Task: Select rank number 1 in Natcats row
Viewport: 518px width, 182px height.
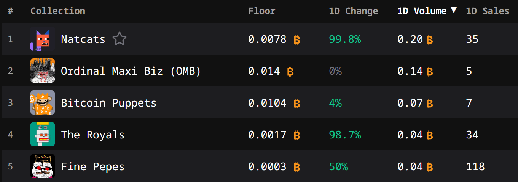Action: (10, 39)
